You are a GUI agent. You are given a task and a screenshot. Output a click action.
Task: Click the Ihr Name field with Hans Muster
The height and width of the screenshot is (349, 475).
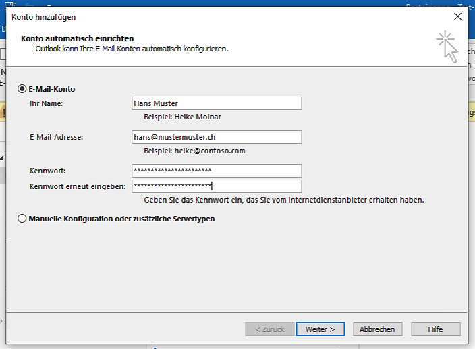click(x=217, y=103)
